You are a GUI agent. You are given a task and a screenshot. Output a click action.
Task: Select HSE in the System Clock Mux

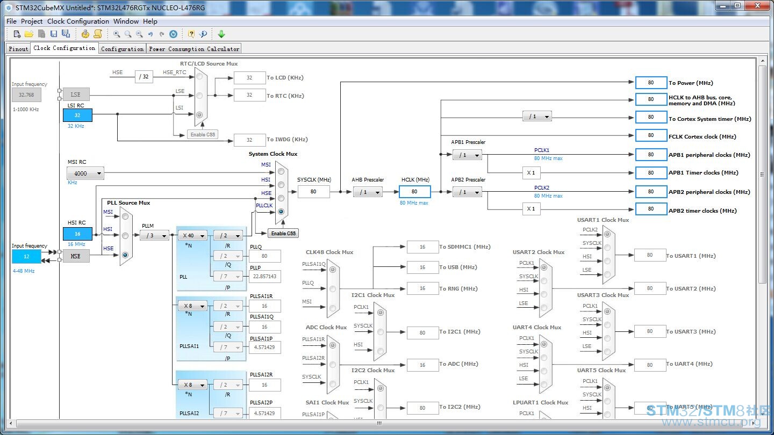281,198
